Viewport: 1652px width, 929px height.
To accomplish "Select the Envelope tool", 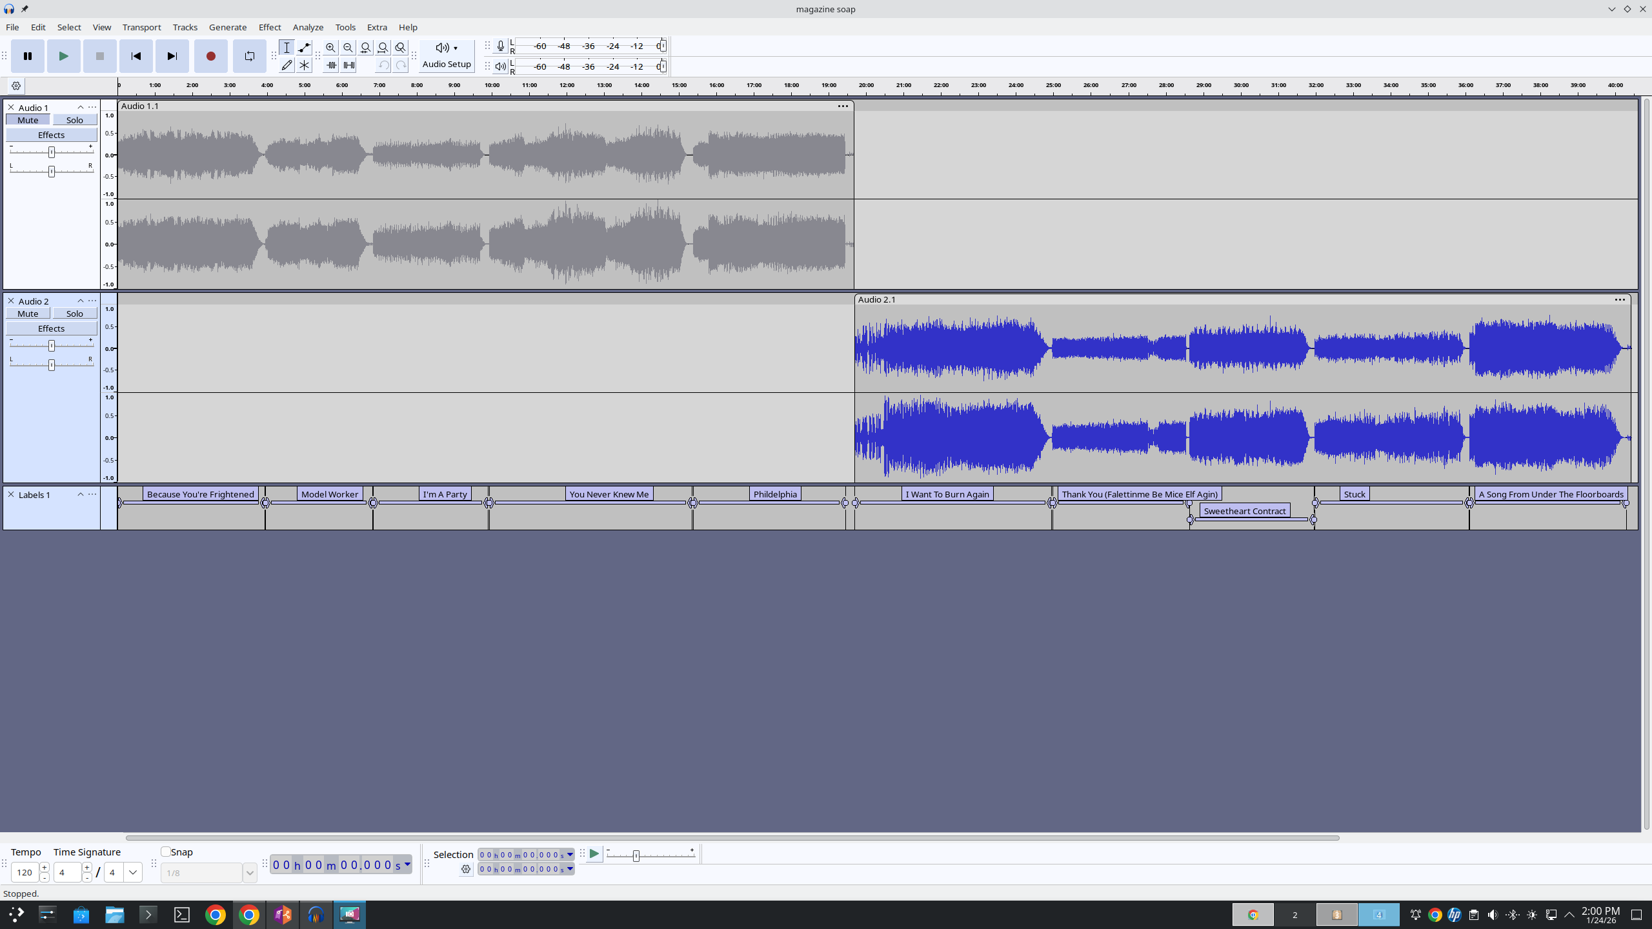I will click(304, 48).
